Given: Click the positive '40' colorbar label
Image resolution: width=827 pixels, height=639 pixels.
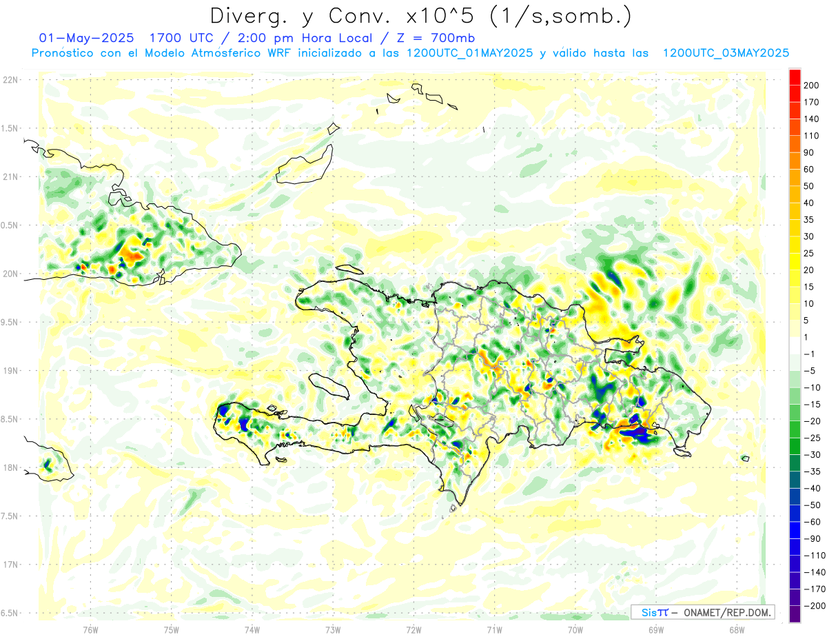Looking at the screenshot, I should [x=809, y=203].
